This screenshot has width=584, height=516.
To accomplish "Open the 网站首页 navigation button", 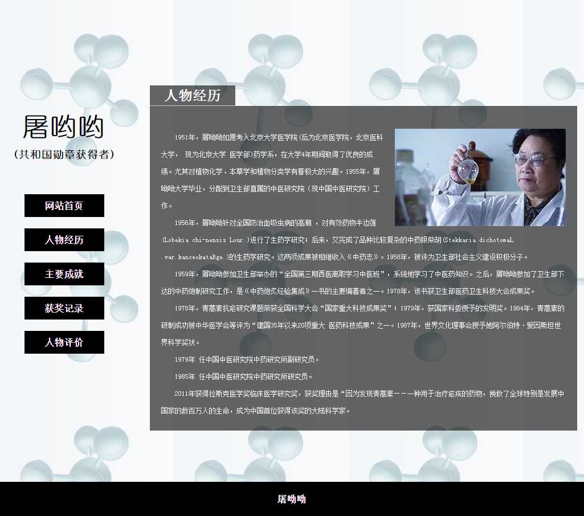I will pos(64,206).
